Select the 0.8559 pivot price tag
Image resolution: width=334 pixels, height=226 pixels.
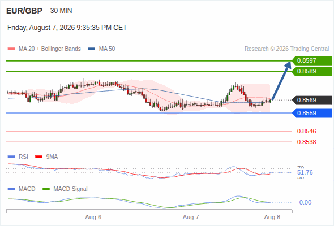tap(312, 113)
